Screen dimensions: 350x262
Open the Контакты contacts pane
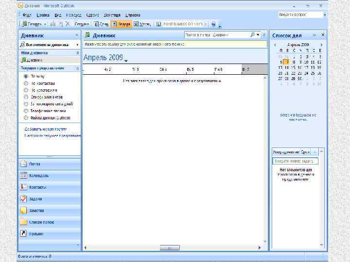pyautogui.click(x=50, y=187)
